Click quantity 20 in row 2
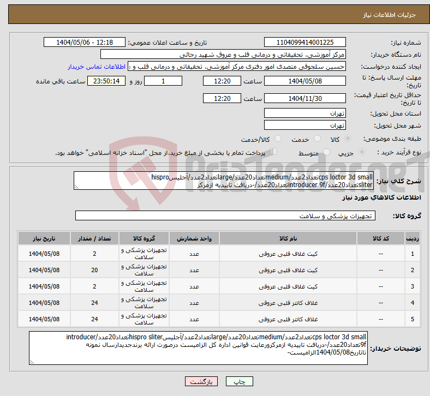 94,270
